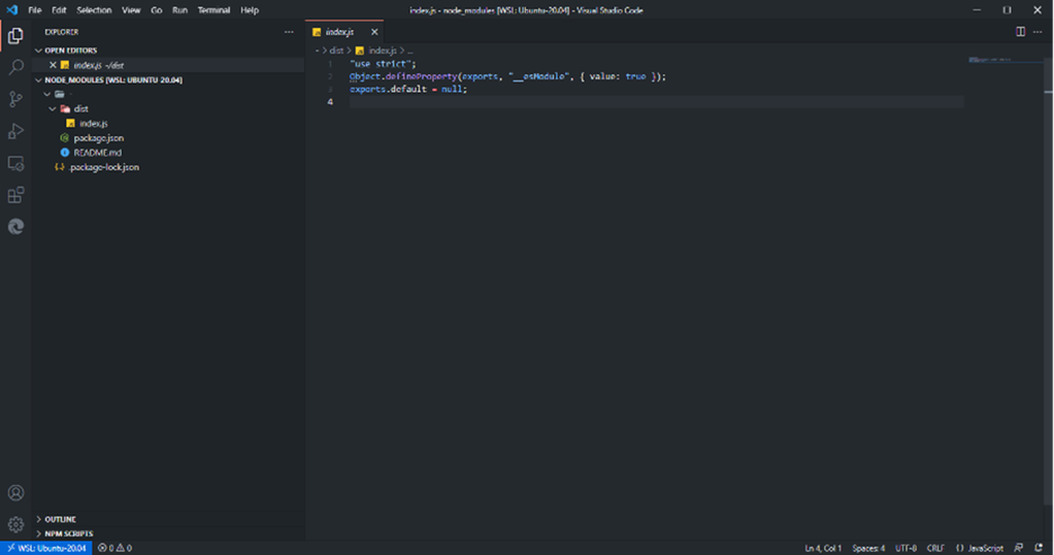Click the feedback icon in status bar
The width and height of the screenshot is (1054, 555).
1018,548
